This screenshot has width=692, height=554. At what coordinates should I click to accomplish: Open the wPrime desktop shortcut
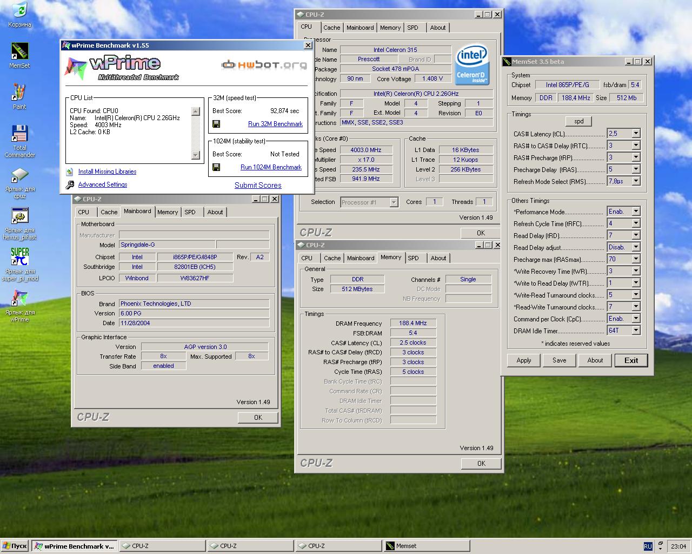(x=19, y=298)
